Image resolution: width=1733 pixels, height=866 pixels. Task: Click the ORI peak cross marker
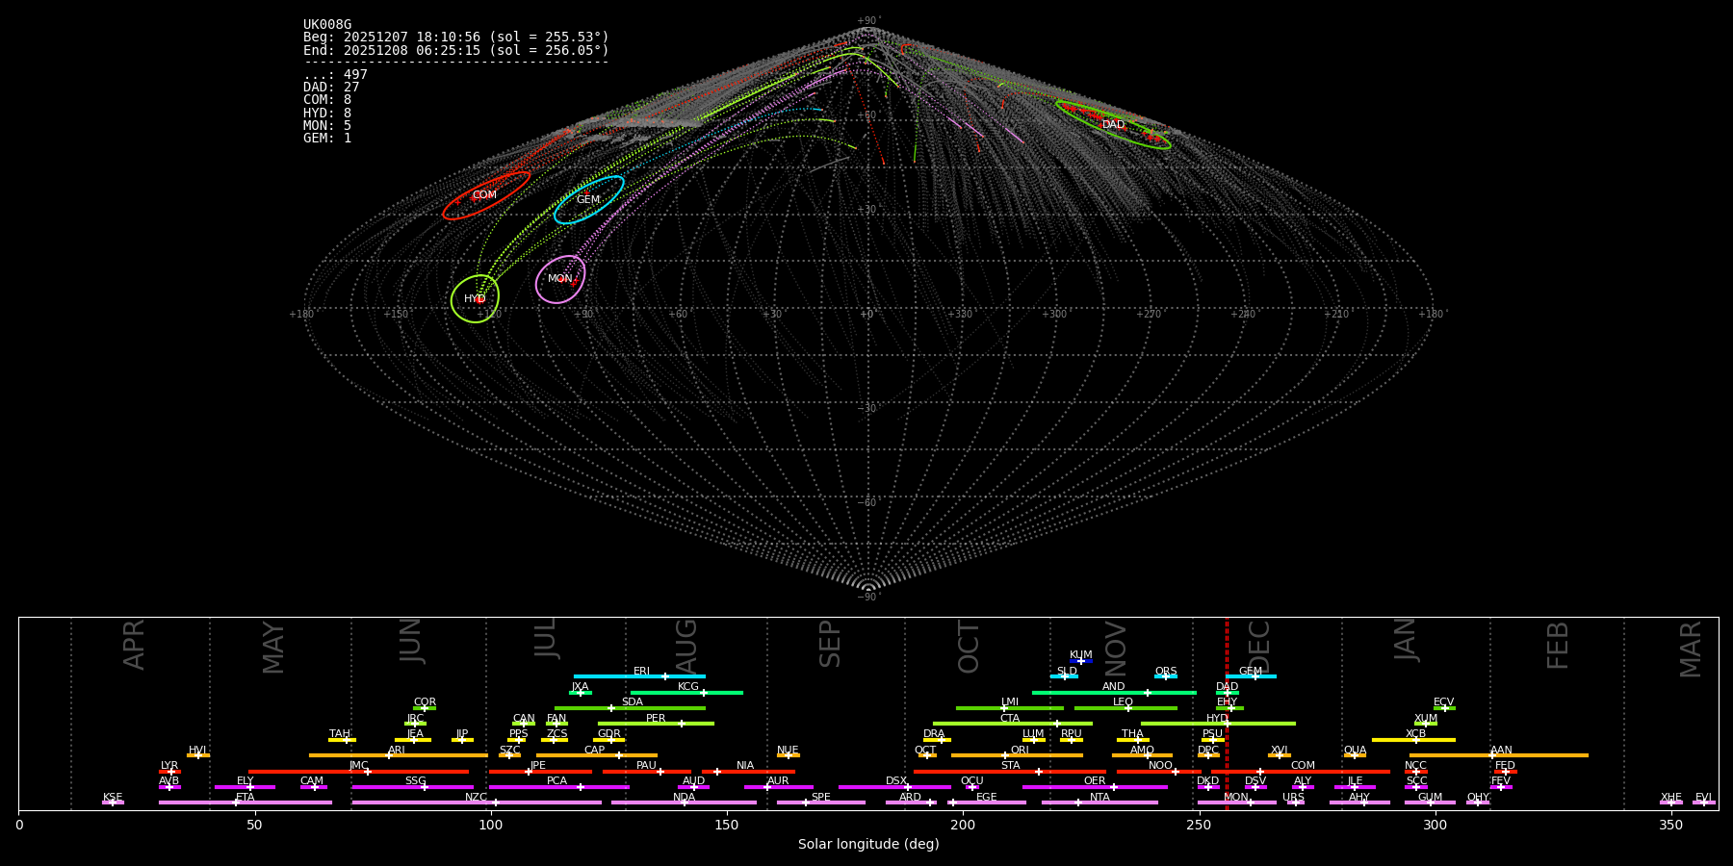(1005, 755)
